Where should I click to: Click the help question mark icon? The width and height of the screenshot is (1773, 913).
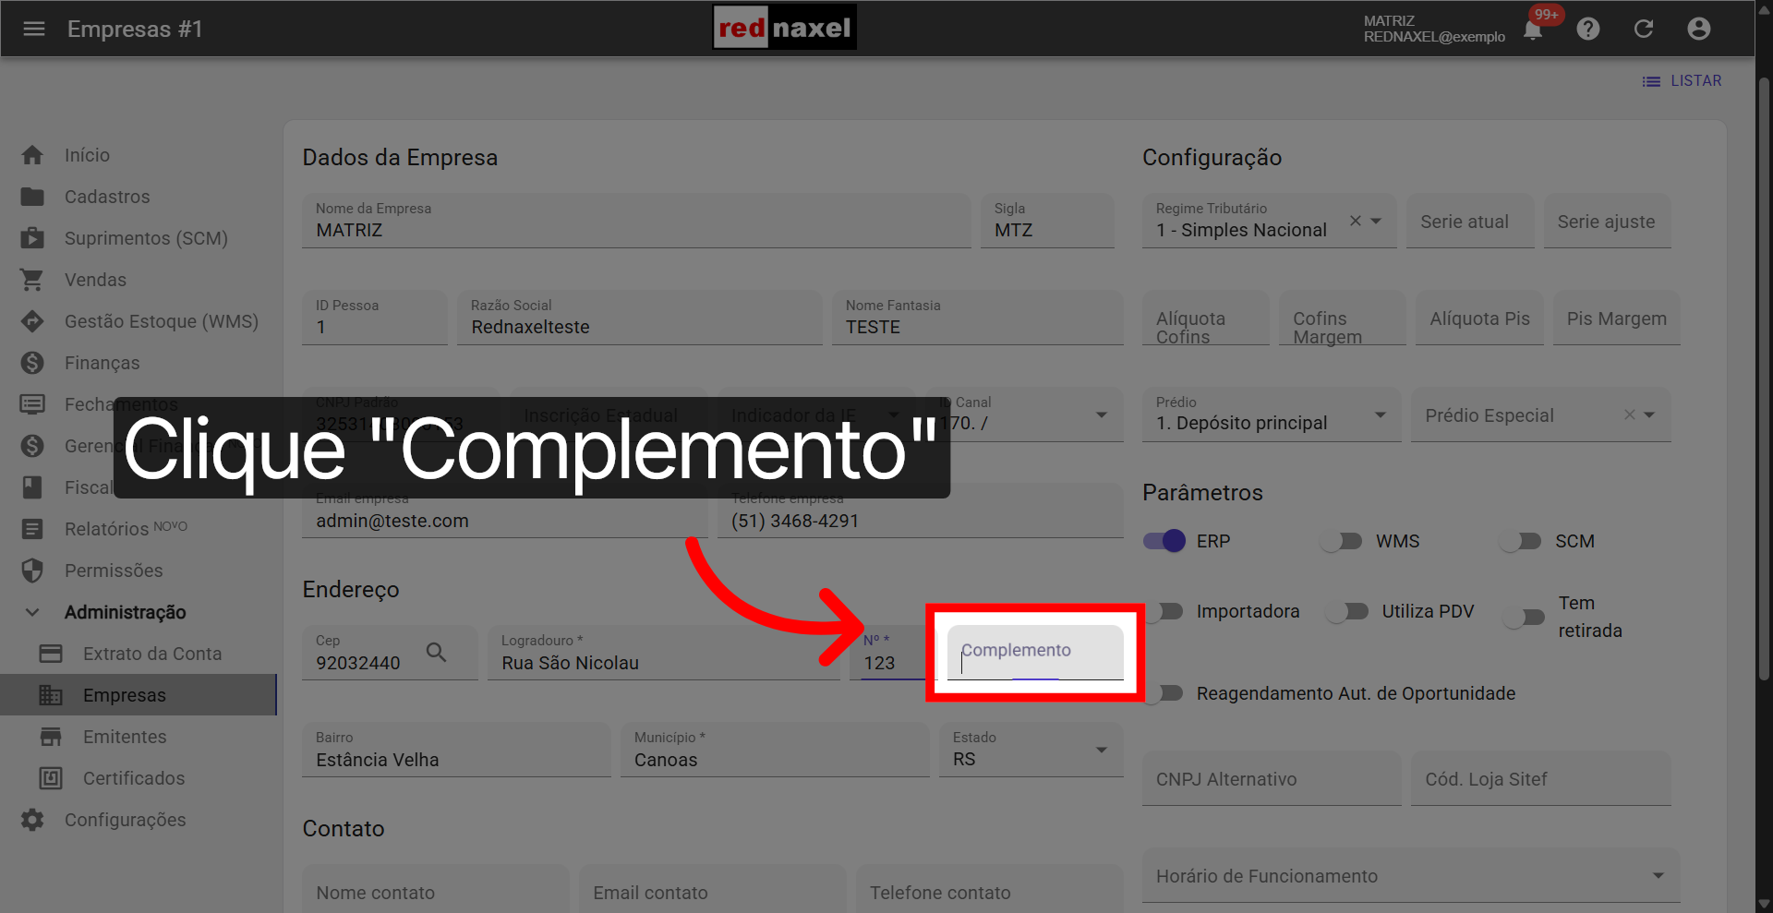(1588, 29)
